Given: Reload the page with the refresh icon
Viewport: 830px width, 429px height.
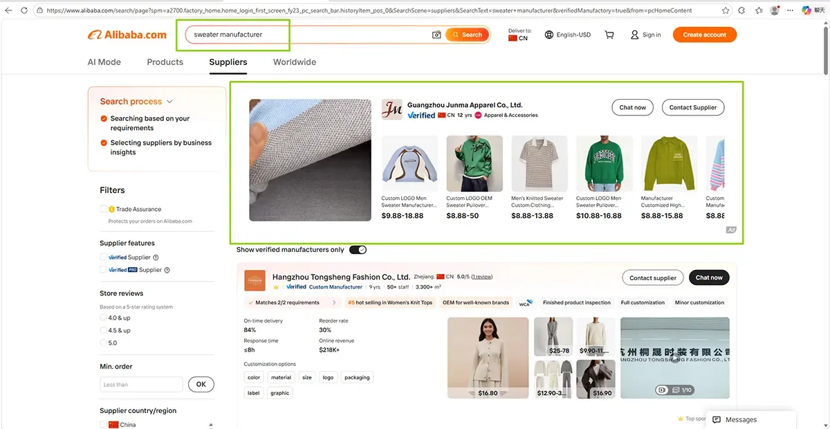Looking at the screenshot, I should pos(24,11).
